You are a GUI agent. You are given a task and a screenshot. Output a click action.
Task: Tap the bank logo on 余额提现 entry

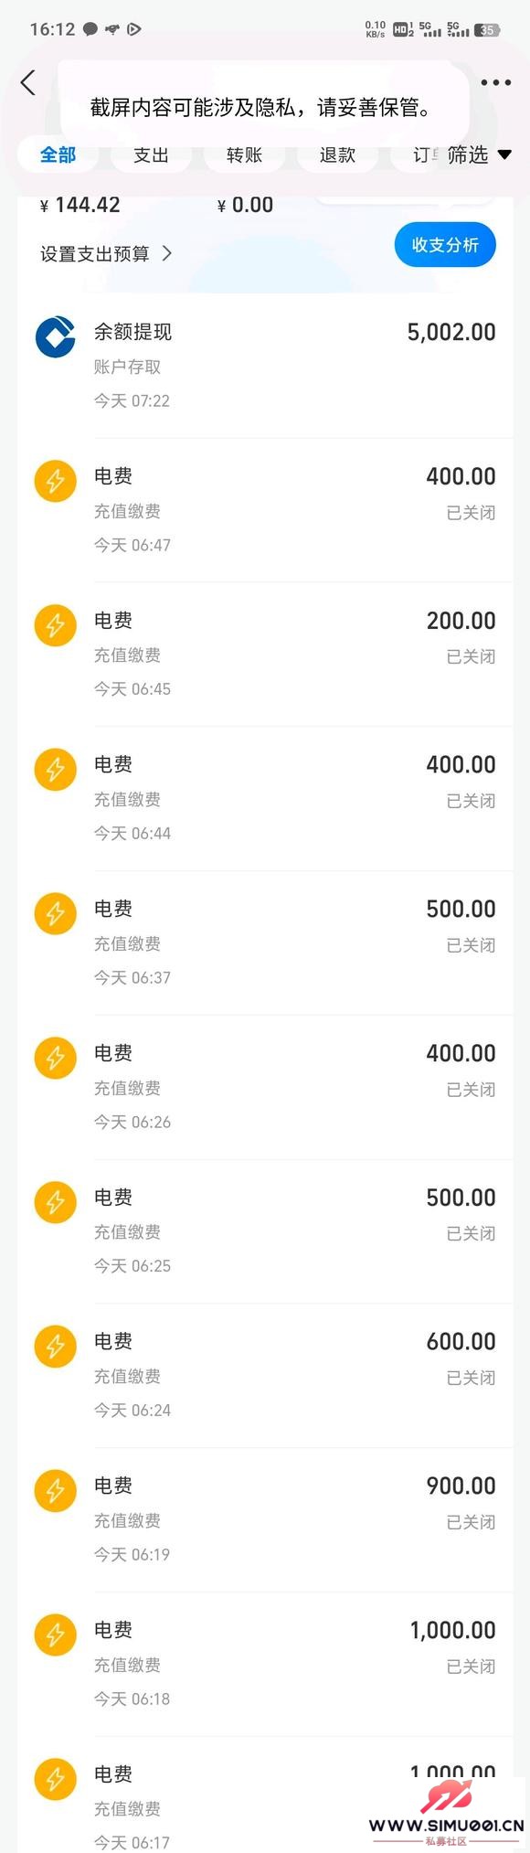(55, 336)
